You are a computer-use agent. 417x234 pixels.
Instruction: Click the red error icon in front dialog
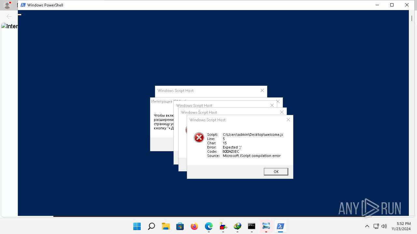pos(199,137)
